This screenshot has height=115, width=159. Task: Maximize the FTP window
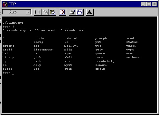tap(149, 4)
